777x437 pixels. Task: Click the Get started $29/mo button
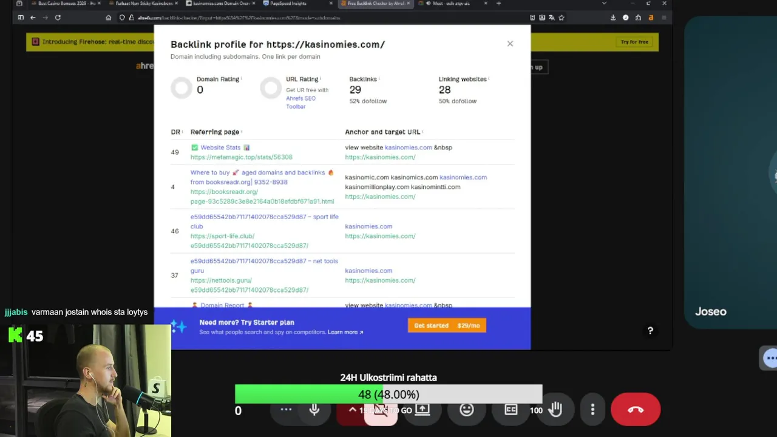pyautogui.click(x=447, y=325)
